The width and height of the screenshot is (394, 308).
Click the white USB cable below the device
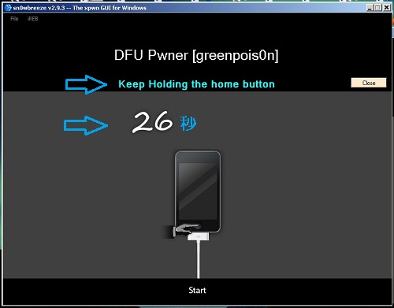199,259
